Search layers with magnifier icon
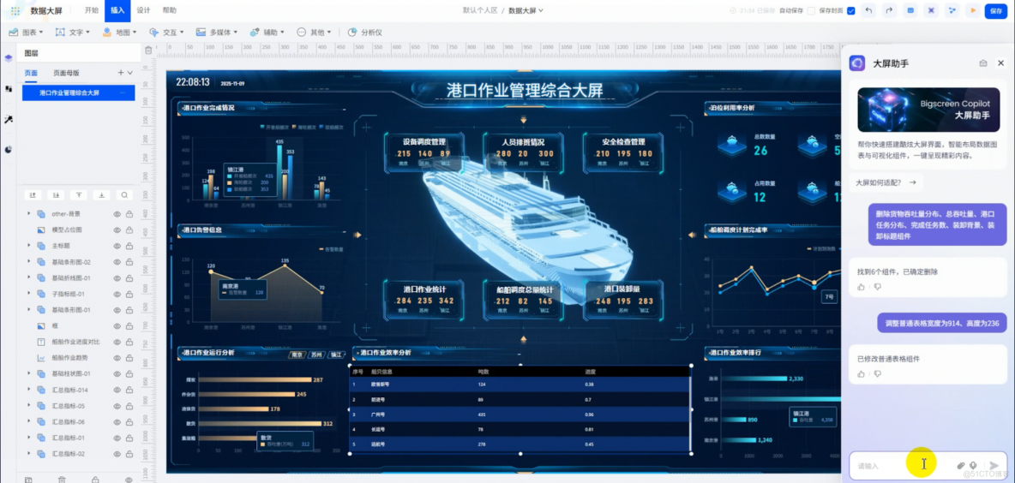The image size is (1015, 483). point(123,194)
